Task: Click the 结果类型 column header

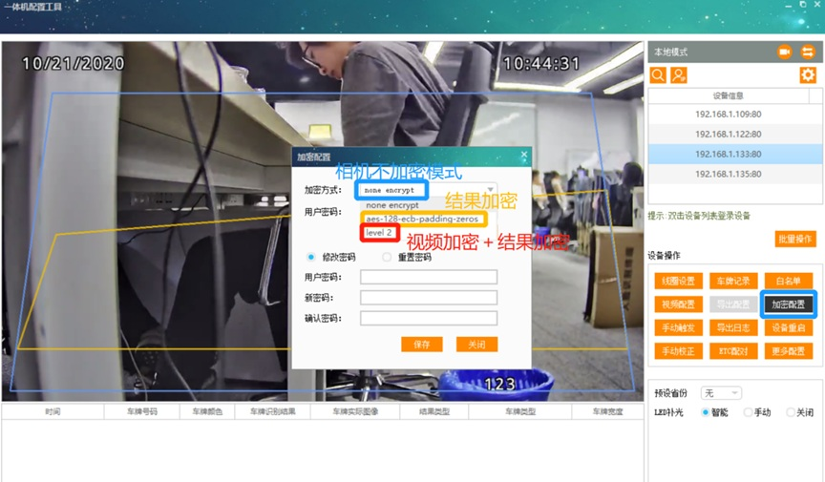Action: (x=434, y=411)
